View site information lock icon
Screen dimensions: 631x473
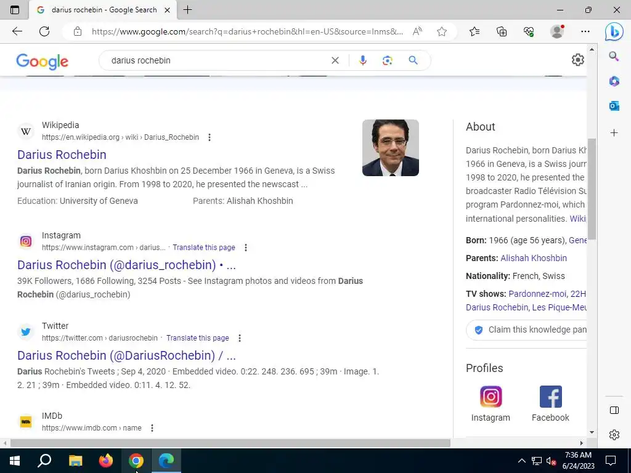pos(78,31)
